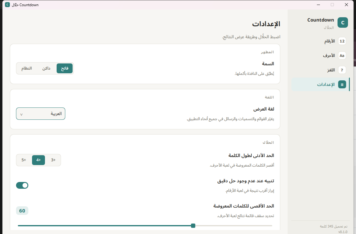Open the العربية display language dropdown
The image size is (356, 234).
pos(41,114)
